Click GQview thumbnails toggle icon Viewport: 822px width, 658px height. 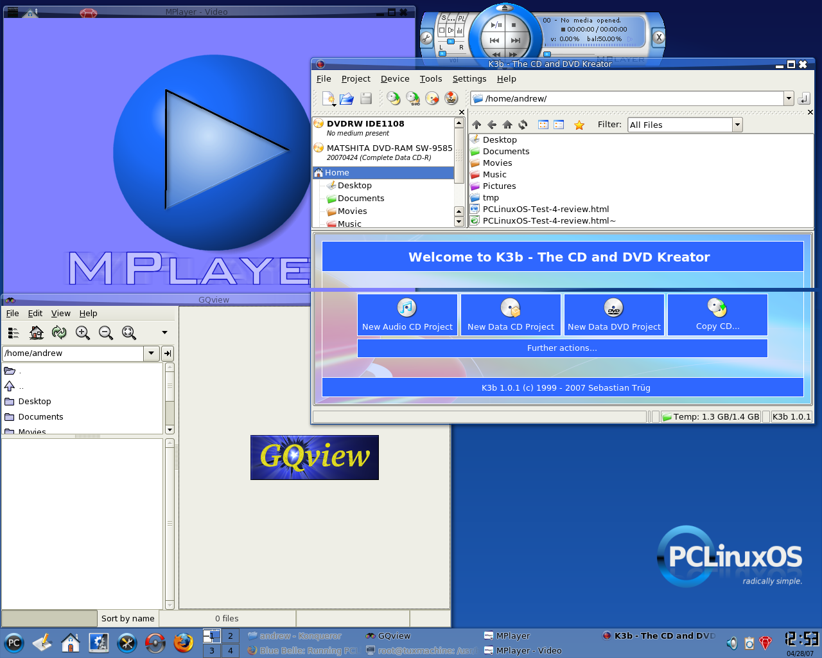point(13,332)
